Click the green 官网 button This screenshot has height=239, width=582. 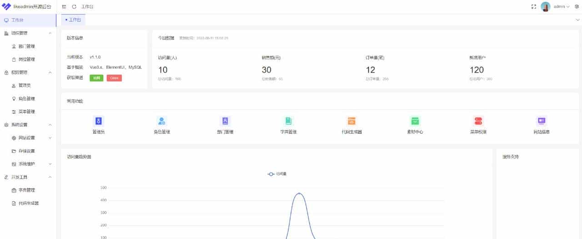click(x=96, y=78)
